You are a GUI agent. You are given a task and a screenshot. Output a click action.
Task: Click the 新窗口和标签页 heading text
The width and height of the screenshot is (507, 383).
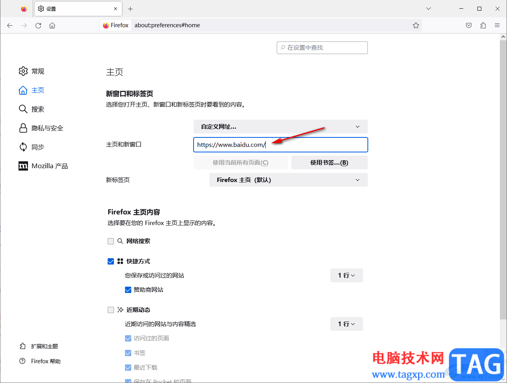tap(129, 94)
